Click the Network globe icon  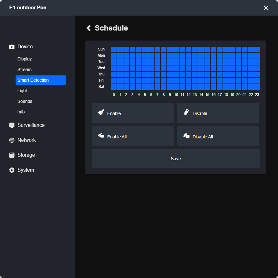coord(12,140)
